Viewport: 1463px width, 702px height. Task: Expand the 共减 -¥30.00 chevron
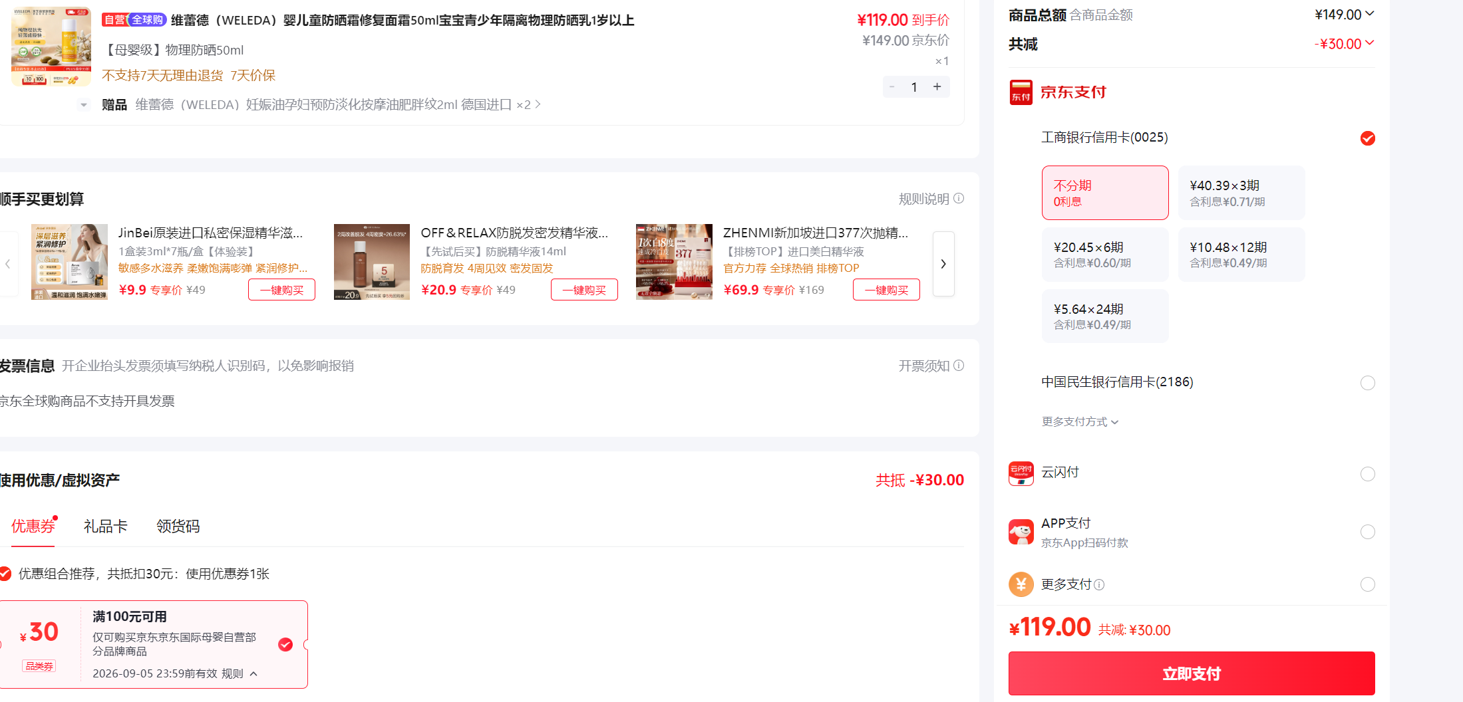tap(1369, 43)
